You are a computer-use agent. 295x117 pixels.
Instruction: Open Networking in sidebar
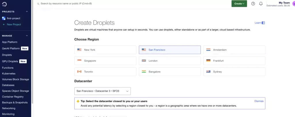tap(9, 108)
